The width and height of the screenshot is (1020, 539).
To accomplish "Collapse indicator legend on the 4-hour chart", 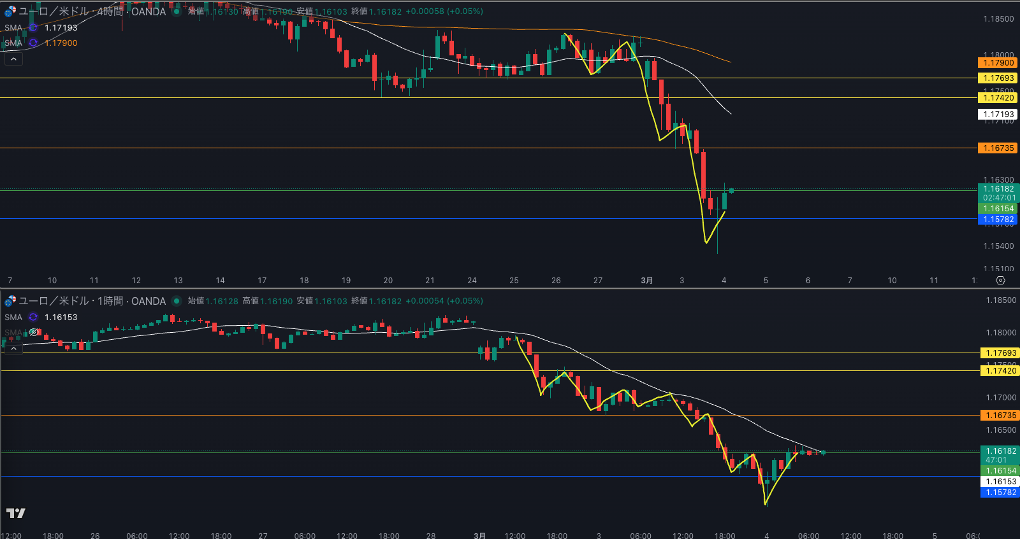I will coord(13,59).
